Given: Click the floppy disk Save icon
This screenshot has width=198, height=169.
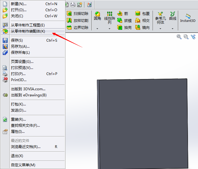Looking at the screenshot, I should pyautogui.click(x=5, y=40).
